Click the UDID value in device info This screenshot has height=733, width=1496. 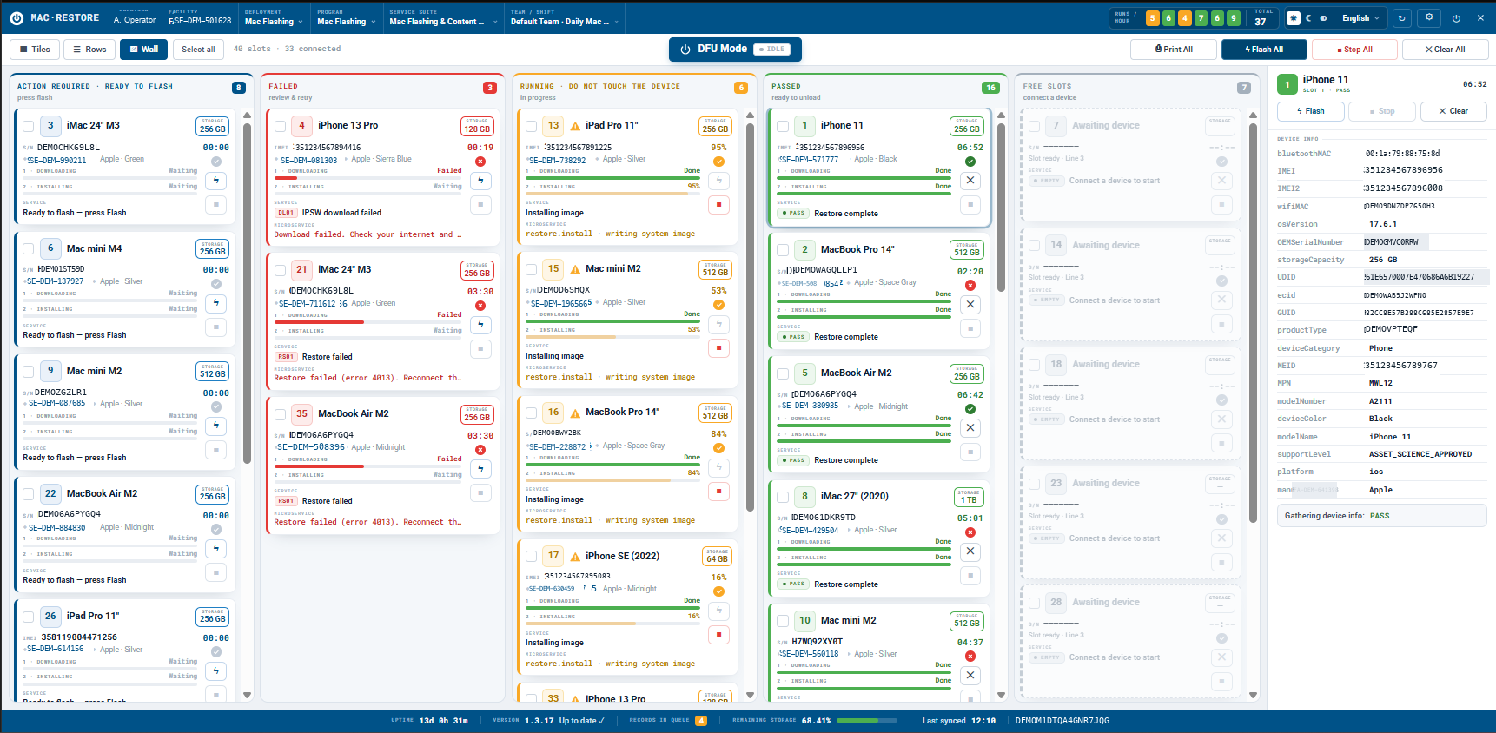1421,277
